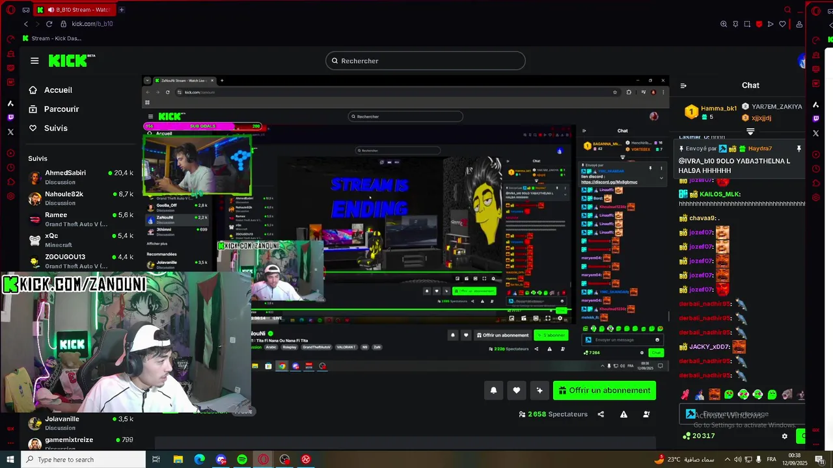Open Kick sidebar hamburger menu
This screenshot has height=468, width=833.
click(34, 60)
